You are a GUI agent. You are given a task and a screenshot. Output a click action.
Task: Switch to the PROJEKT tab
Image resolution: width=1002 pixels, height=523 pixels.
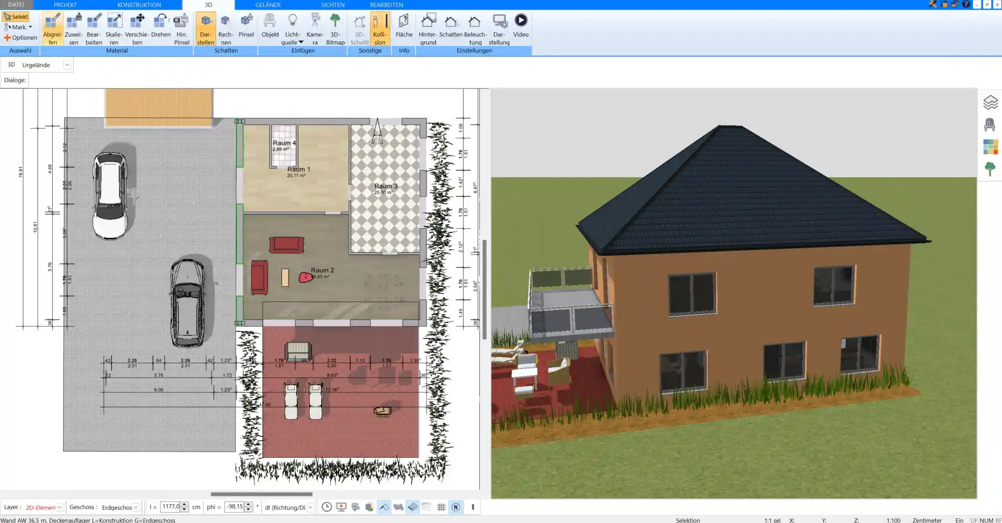65,5
